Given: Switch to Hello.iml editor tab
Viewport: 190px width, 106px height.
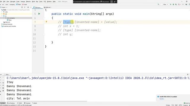Looking at the screenshot, I should 47,7.
